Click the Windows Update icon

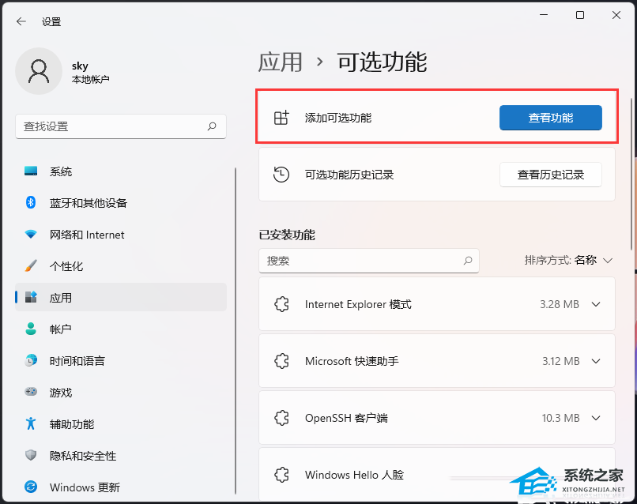29,487
